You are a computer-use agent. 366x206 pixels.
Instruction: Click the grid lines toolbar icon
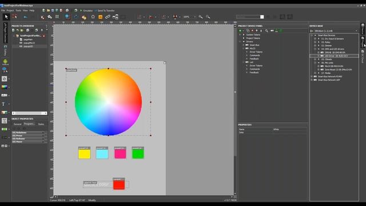57,17
